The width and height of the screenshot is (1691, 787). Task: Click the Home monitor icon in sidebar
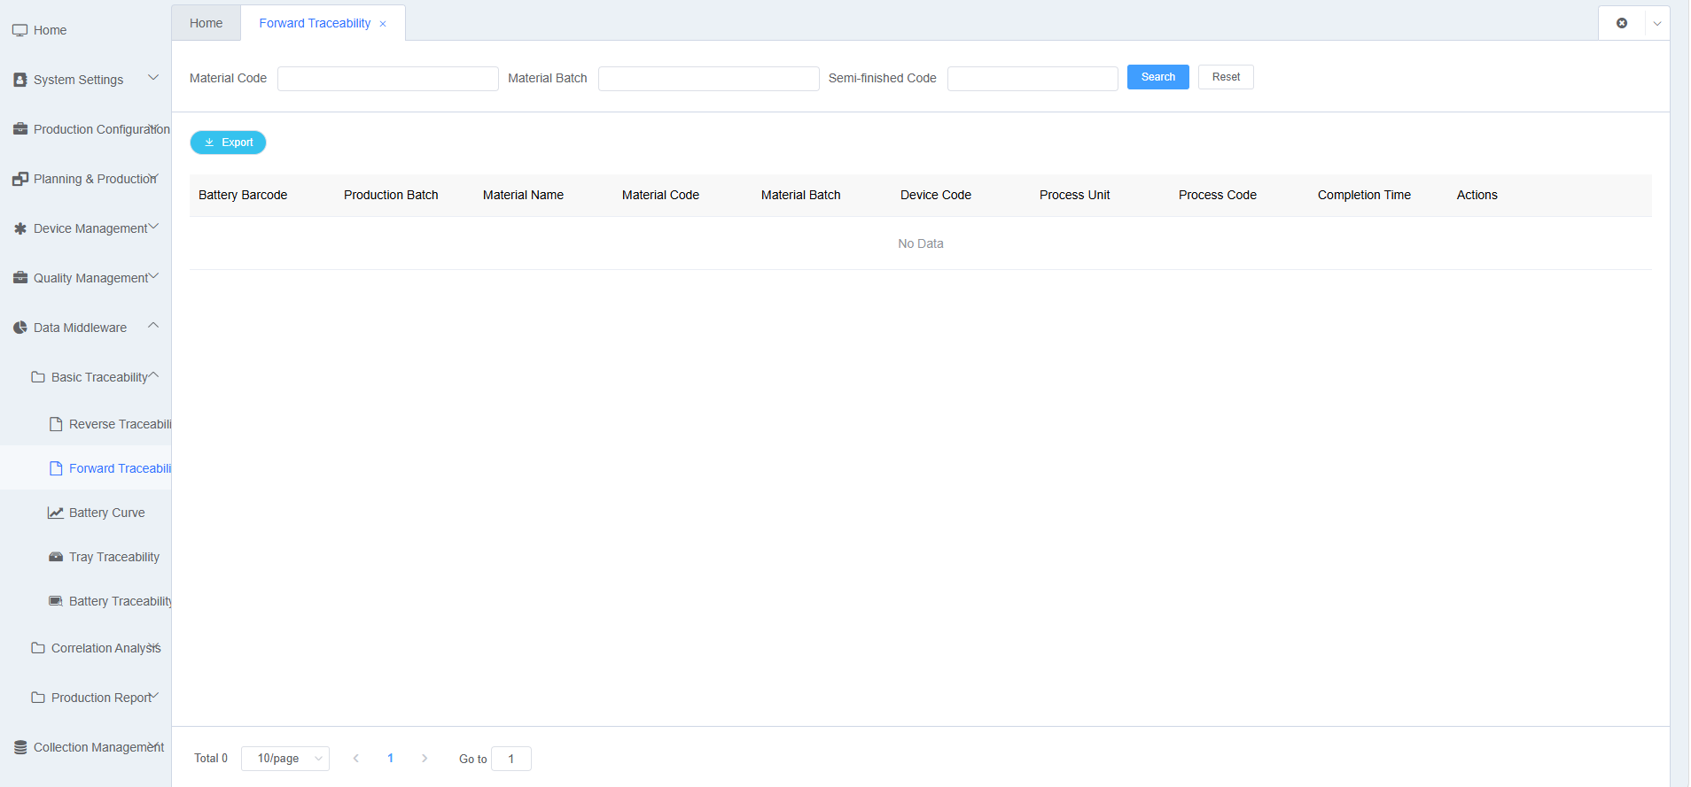pos(19,30)
